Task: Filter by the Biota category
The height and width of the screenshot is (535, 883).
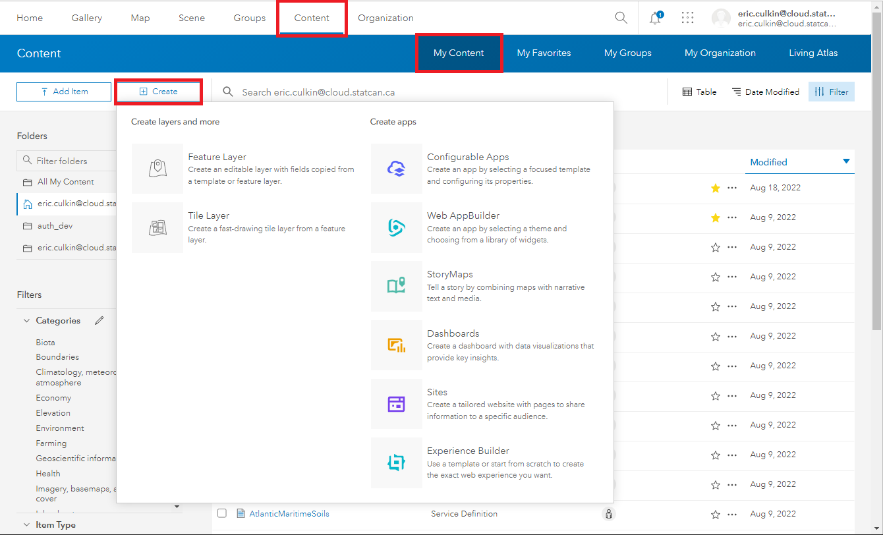Action: (45, 343)
